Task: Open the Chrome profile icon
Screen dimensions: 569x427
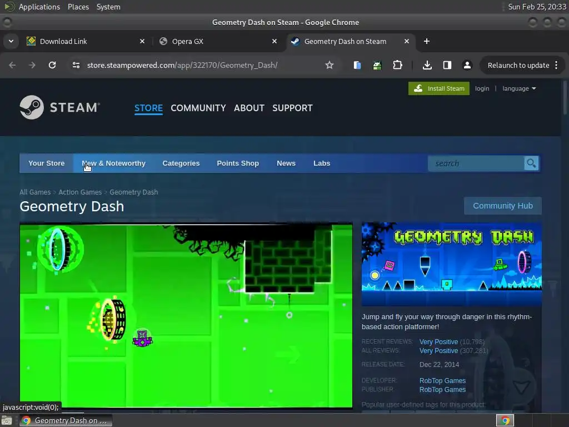Action: click(x=467, y=65)
